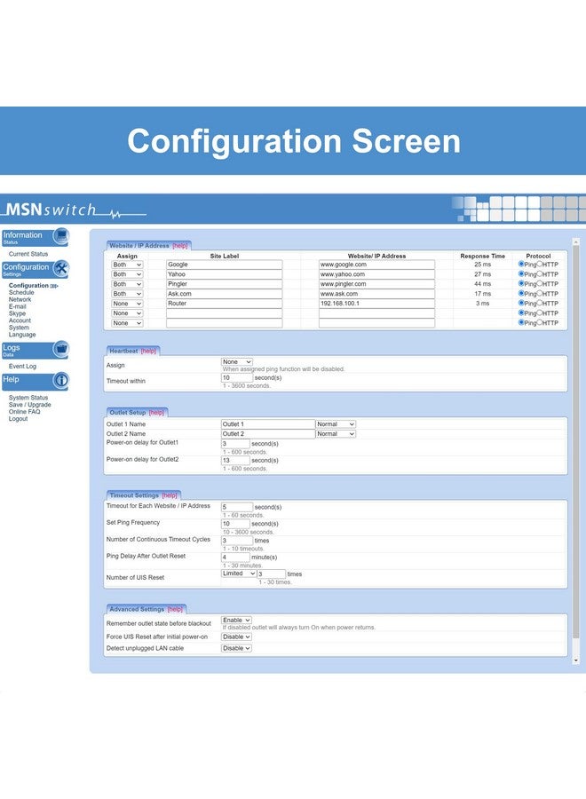Open Website / IP Address help link
This screenshot has width=586, height=799.
coord(180,246)
